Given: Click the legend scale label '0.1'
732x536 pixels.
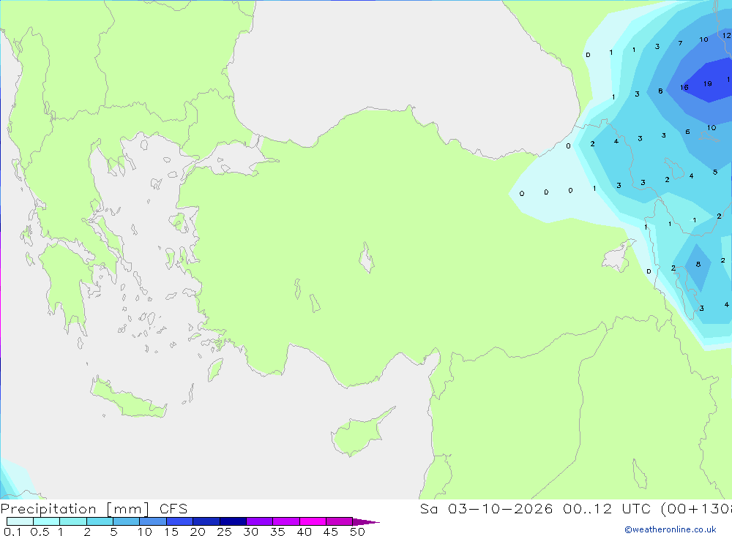Looking at the screenshot, I should pos(12,532).
